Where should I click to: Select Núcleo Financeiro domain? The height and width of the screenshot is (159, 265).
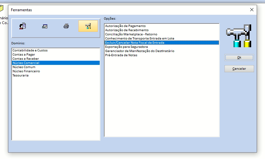(x=56, y=71)
